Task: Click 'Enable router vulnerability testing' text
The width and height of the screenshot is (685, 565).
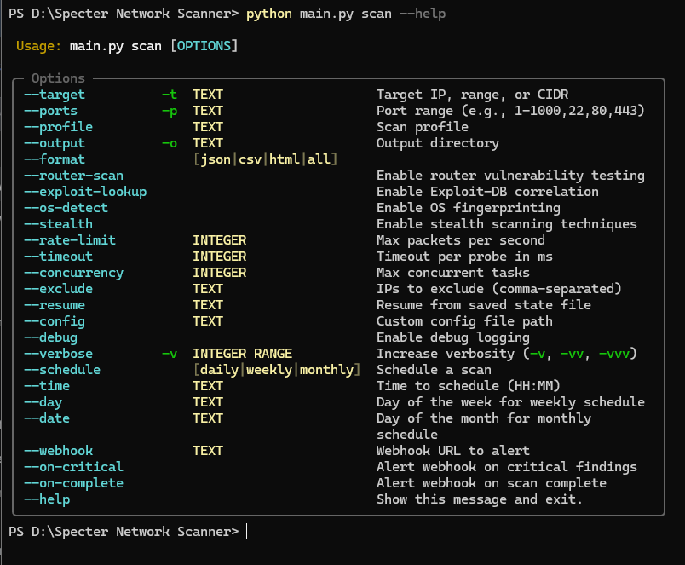Action: point(510,176)
